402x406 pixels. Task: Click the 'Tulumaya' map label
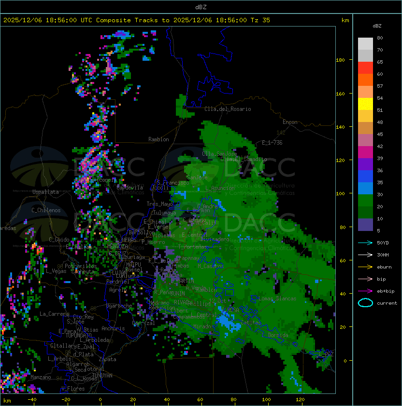pos(165,213)
